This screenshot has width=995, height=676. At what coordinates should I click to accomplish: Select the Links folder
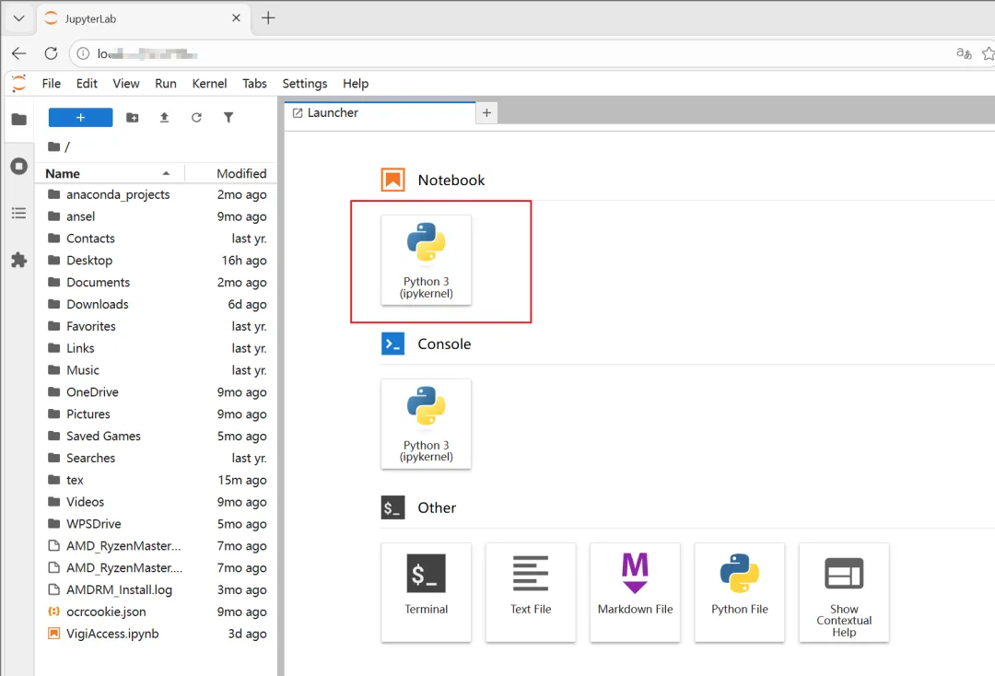coord(157,348)
